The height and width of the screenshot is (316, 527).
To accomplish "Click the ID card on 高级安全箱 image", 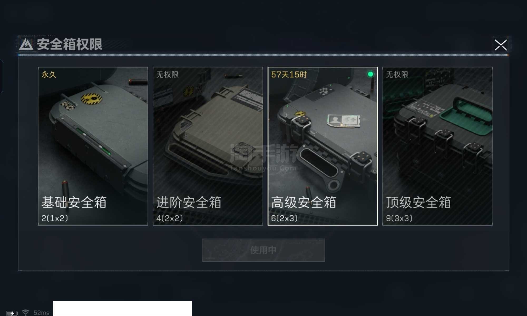I will point(343,121).
